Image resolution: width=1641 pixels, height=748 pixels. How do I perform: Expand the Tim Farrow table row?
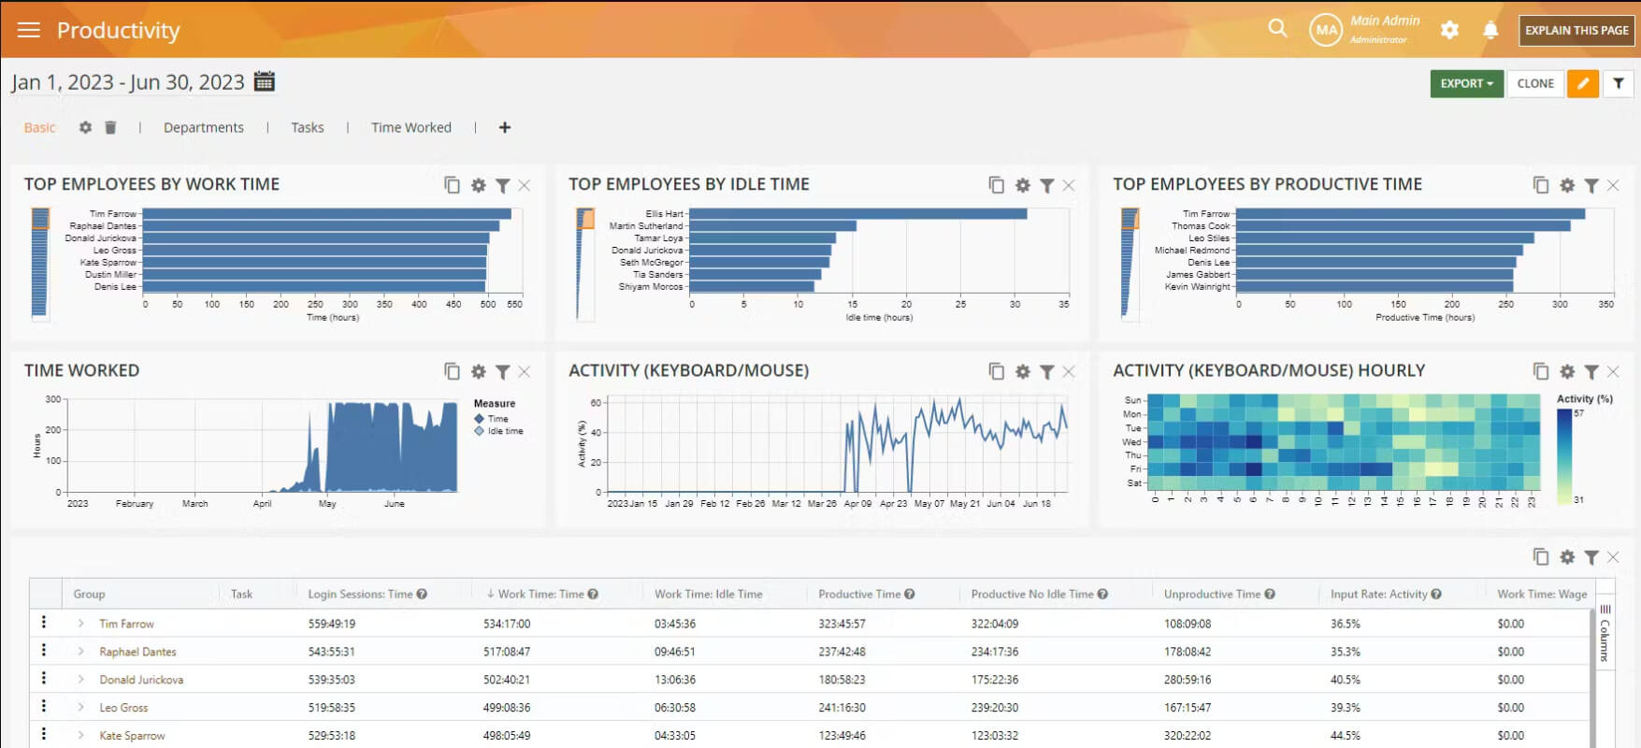pos(80,624)
